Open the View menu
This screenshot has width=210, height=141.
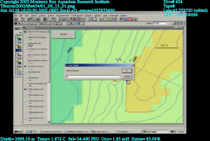(x=27, y=16)
